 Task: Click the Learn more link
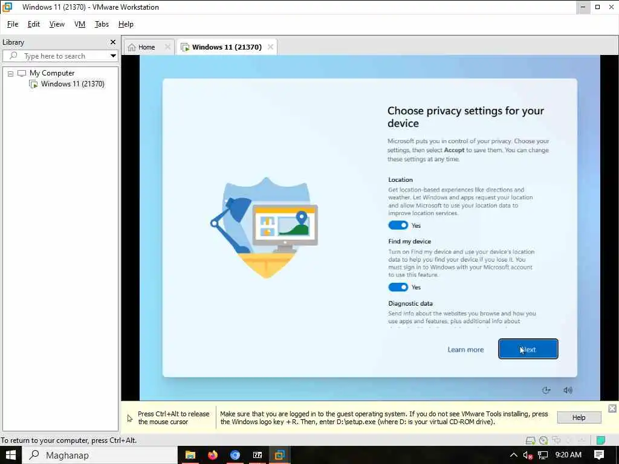point(465,350)
